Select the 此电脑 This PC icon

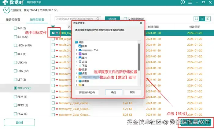coord(80,81)
